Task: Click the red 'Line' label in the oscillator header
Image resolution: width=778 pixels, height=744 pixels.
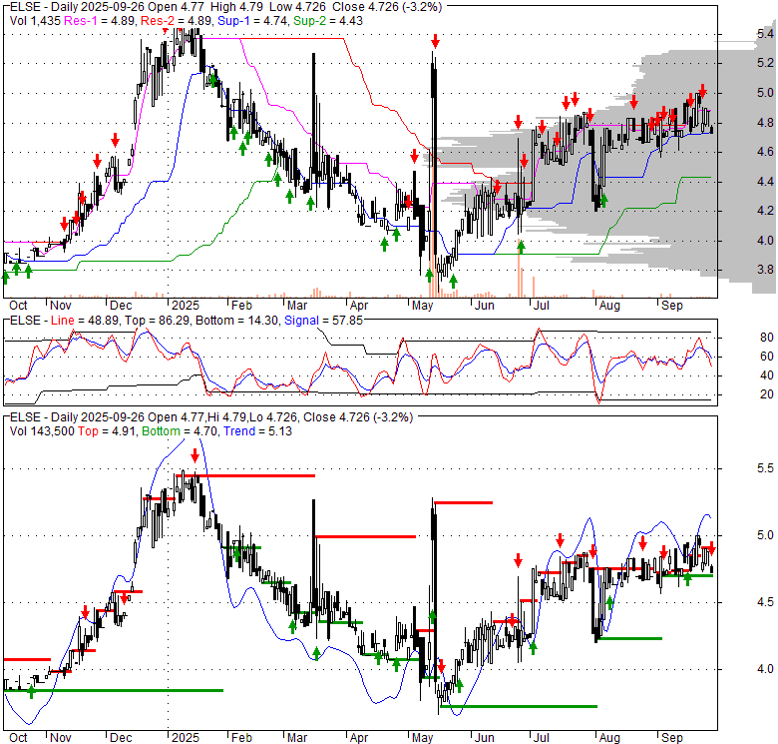Action: pyautogui.click(x=63, y=321)
